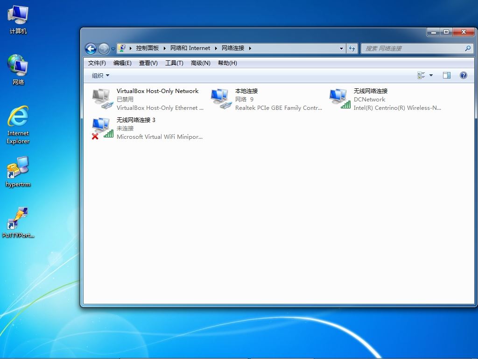The width and height of the screenshot is (478, 359).
Task: Open the 组织 dropdown menu
Action: pos(101,75)
